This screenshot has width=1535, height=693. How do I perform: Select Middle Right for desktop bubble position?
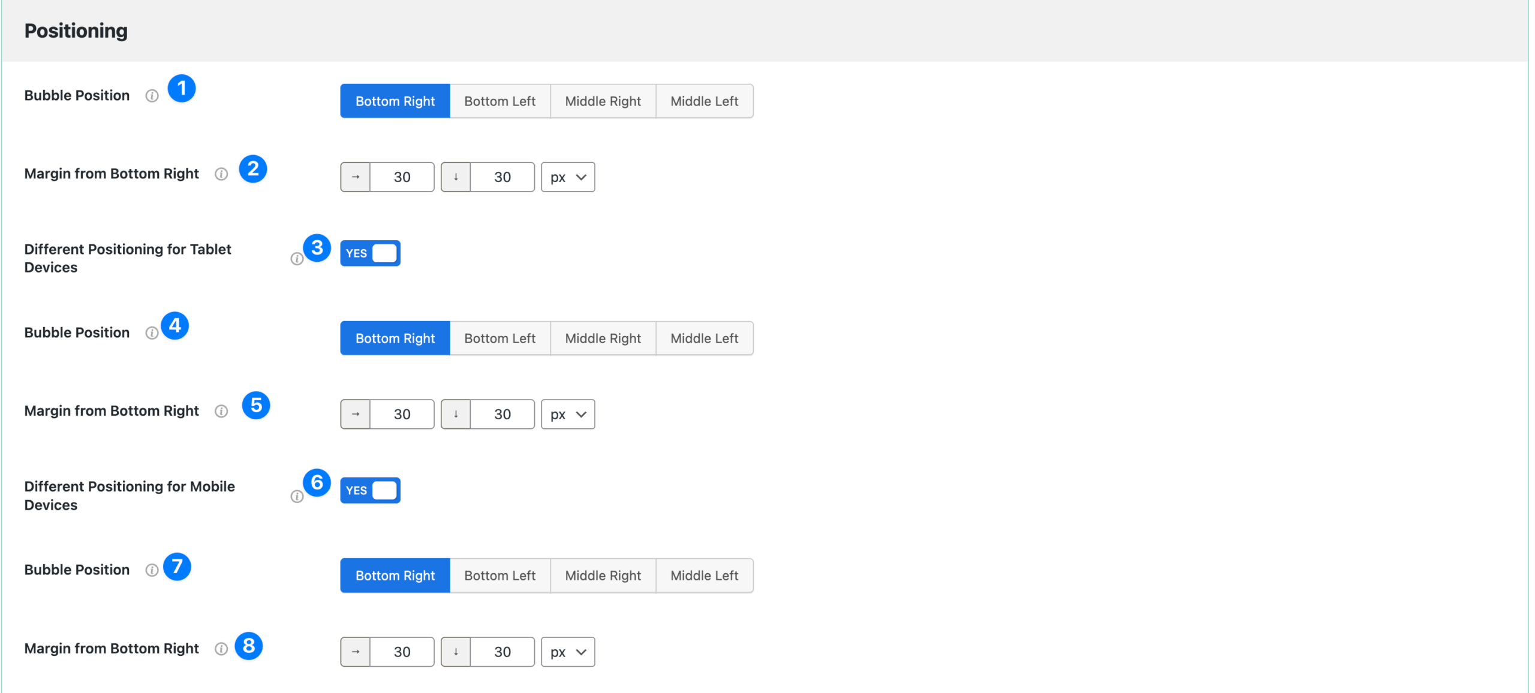coord(603,101)
